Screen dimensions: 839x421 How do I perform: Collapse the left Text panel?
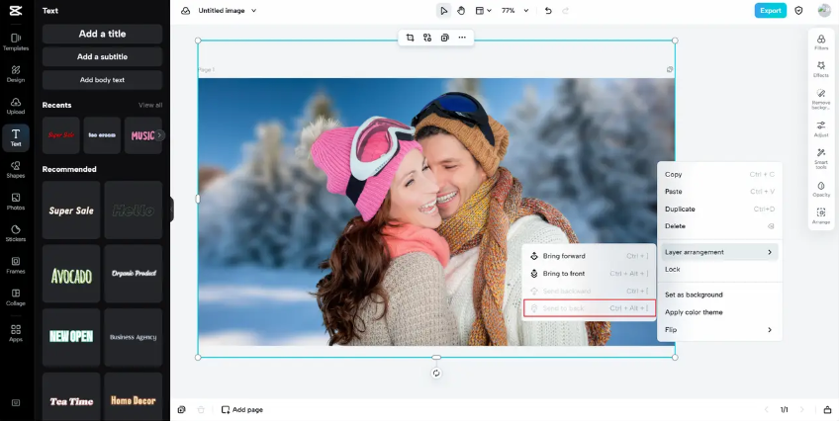point(172,209)
